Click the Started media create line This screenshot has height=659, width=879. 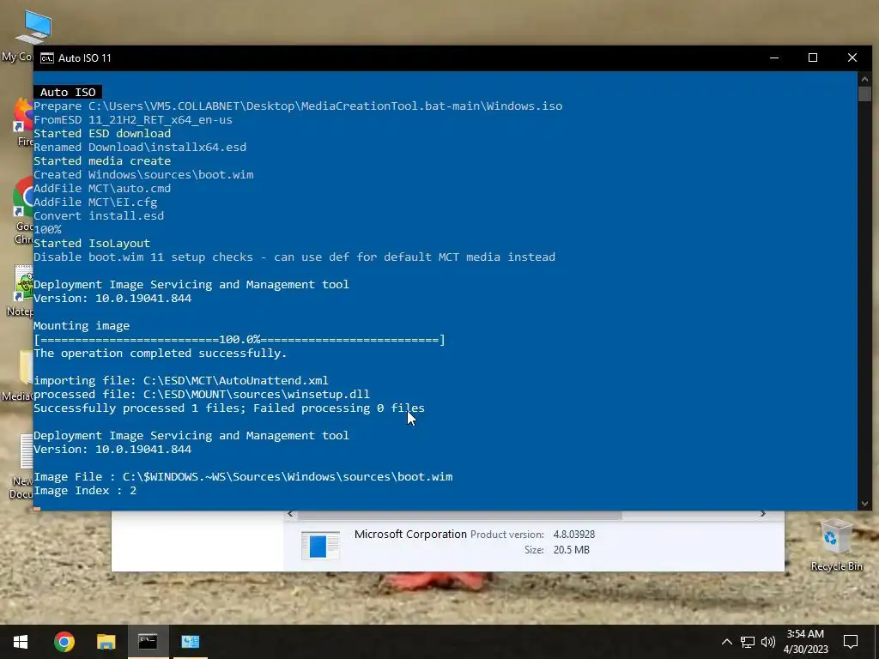pos(102,160)
